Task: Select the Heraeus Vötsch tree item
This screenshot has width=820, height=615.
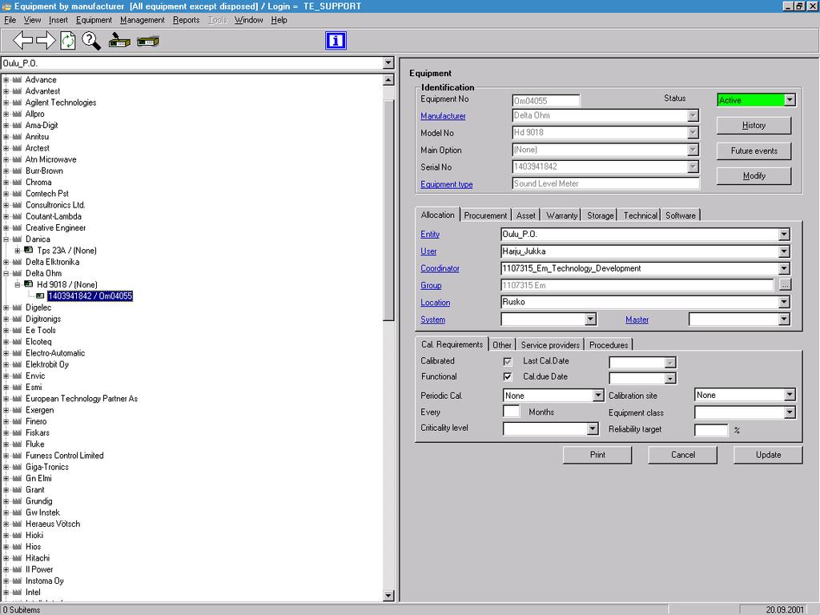Action: pos(53,524)
